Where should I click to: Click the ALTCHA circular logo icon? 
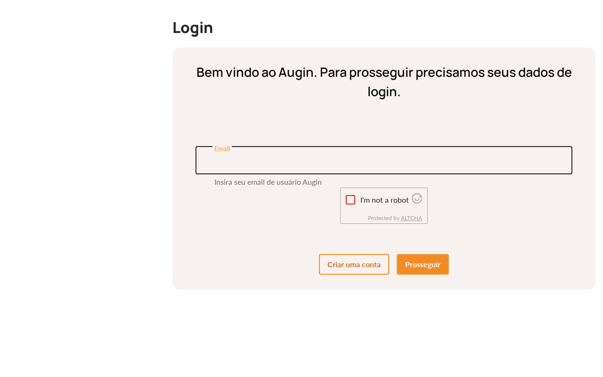pyautogui.click(x=417, y=198)
